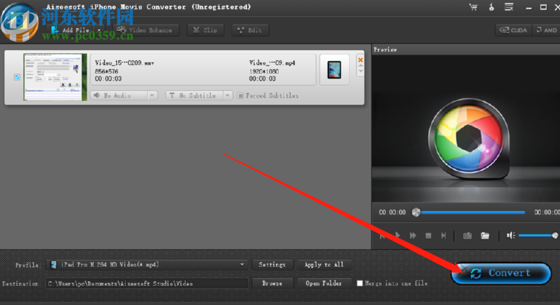Click the preview display area
Screen dimensions: 560x305
point(466,128)
